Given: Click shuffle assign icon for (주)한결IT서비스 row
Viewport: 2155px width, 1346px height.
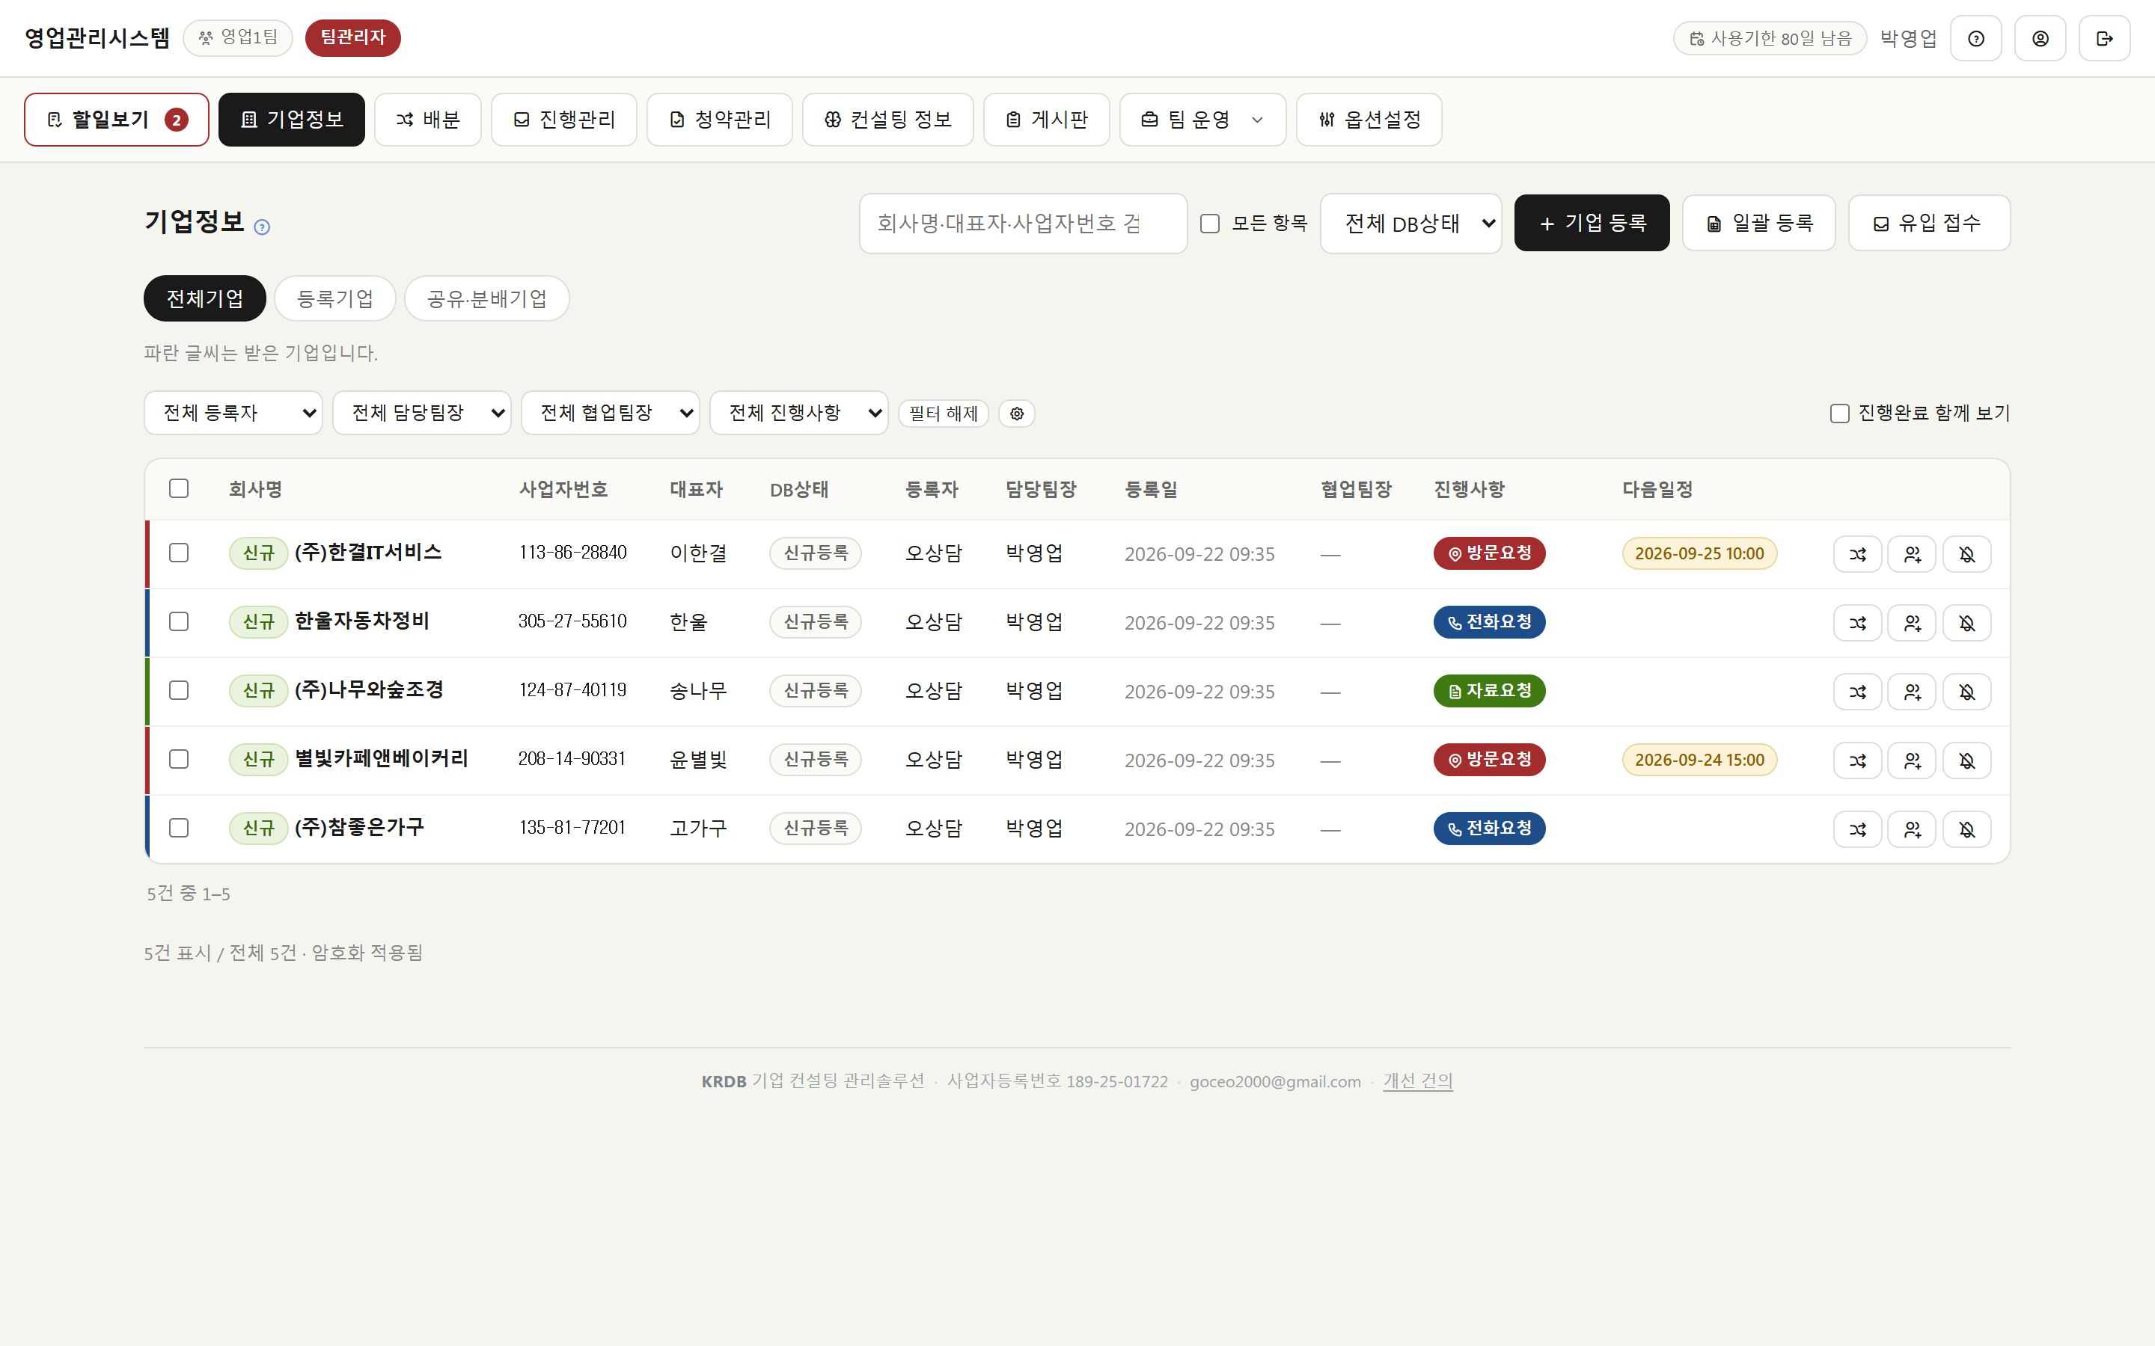Looking at the screenshot, I should point(1858,553).
